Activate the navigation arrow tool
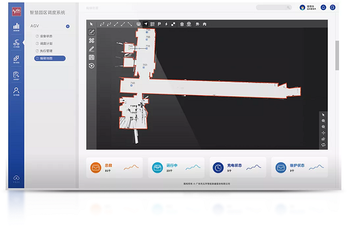This screenshot has width=347, height=226. tap(146, 24)
